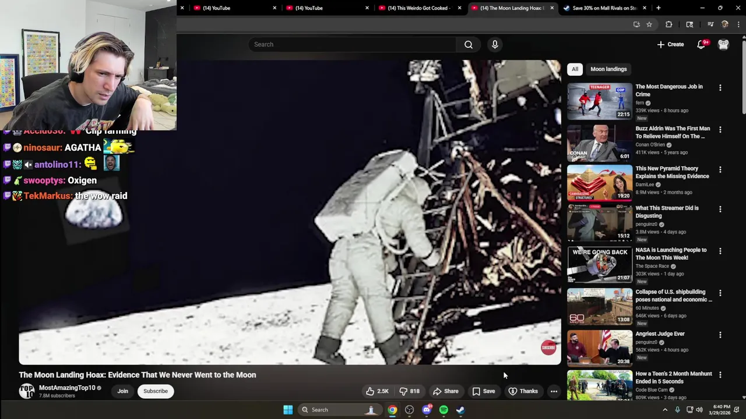Open Collapse of U.S. shipbuilding video title
This screenshot has height=419, width=746.
point(674,296)
